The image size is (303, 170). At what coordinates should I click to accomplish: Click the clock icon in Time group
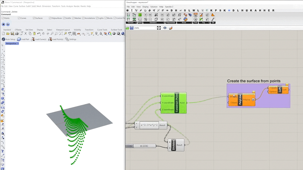[196, 19]
